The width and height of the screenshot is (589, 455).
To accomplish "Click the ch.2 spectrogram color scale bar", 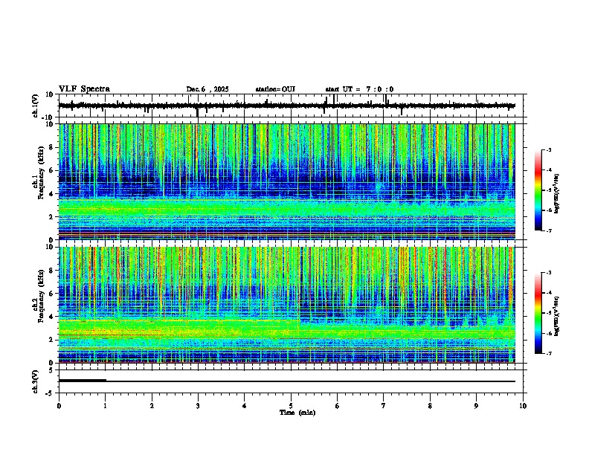I will tap(538, 313).
